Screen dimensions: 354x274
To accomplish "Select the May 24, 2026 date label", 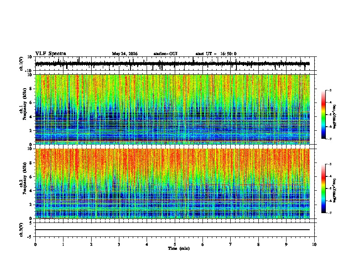I will (x=125, y=54).
